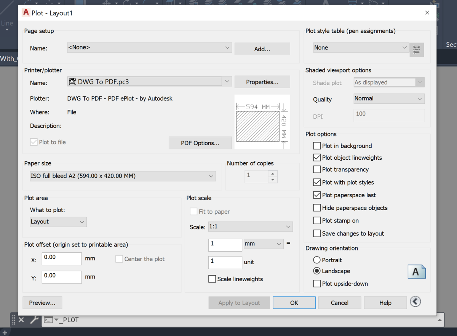Open the Paper size dropdown
The width and height of the screenshot is (457, 336).
coord(123,176)
